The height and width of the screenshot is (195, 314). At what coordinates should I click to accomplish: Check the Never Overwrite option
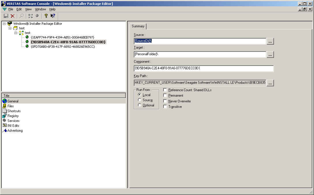(165, 101)
